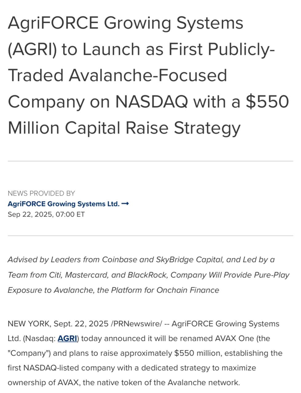
Task: Click "/PRNewswire/" in the body paragraph
Action: (x=136, y=324)
